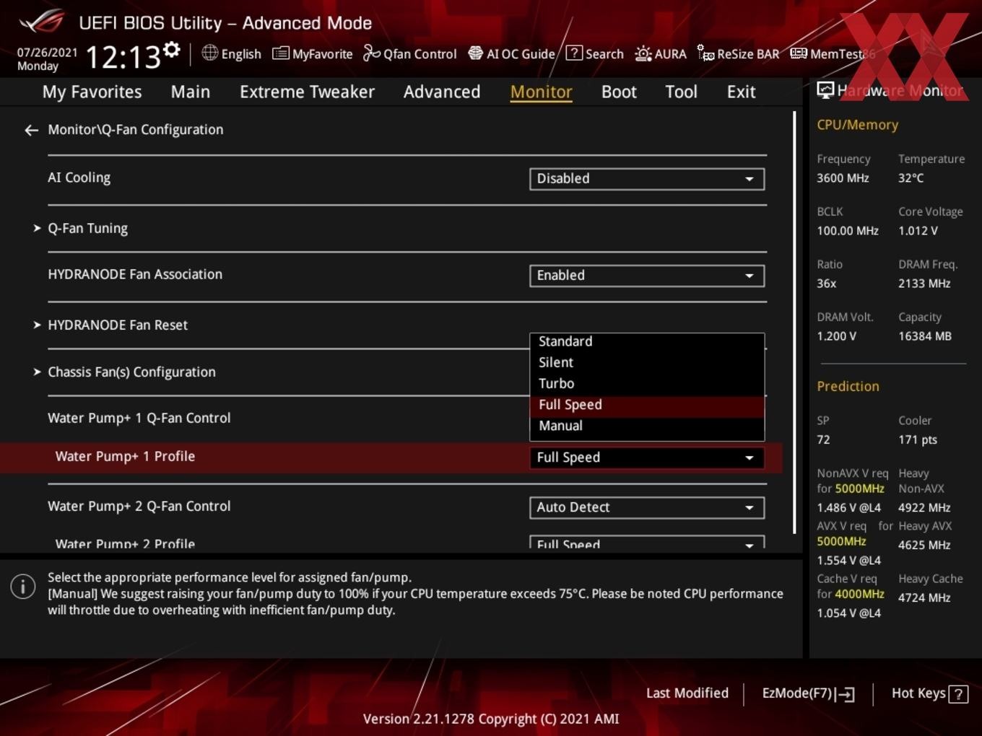982x736 pixels.
Task: Open Water Pump+ 2 Q-Fan Control dropdown
Action: click(647, 507)
